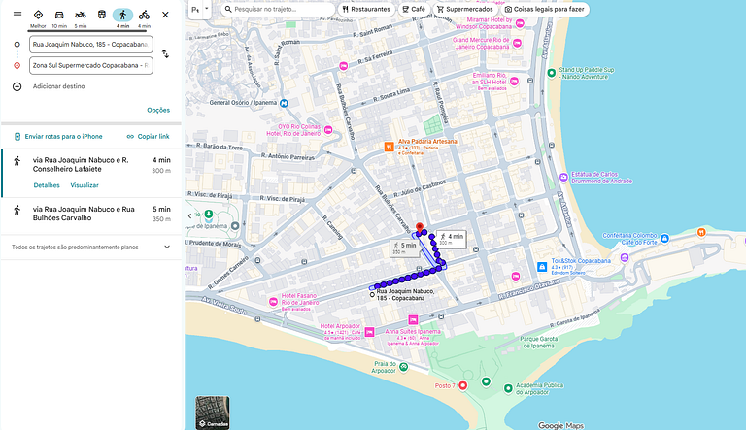Click the Stand Up Paddle Sup marker
Viewport: 746px width, 430px height.
click(x=551, y=73)
